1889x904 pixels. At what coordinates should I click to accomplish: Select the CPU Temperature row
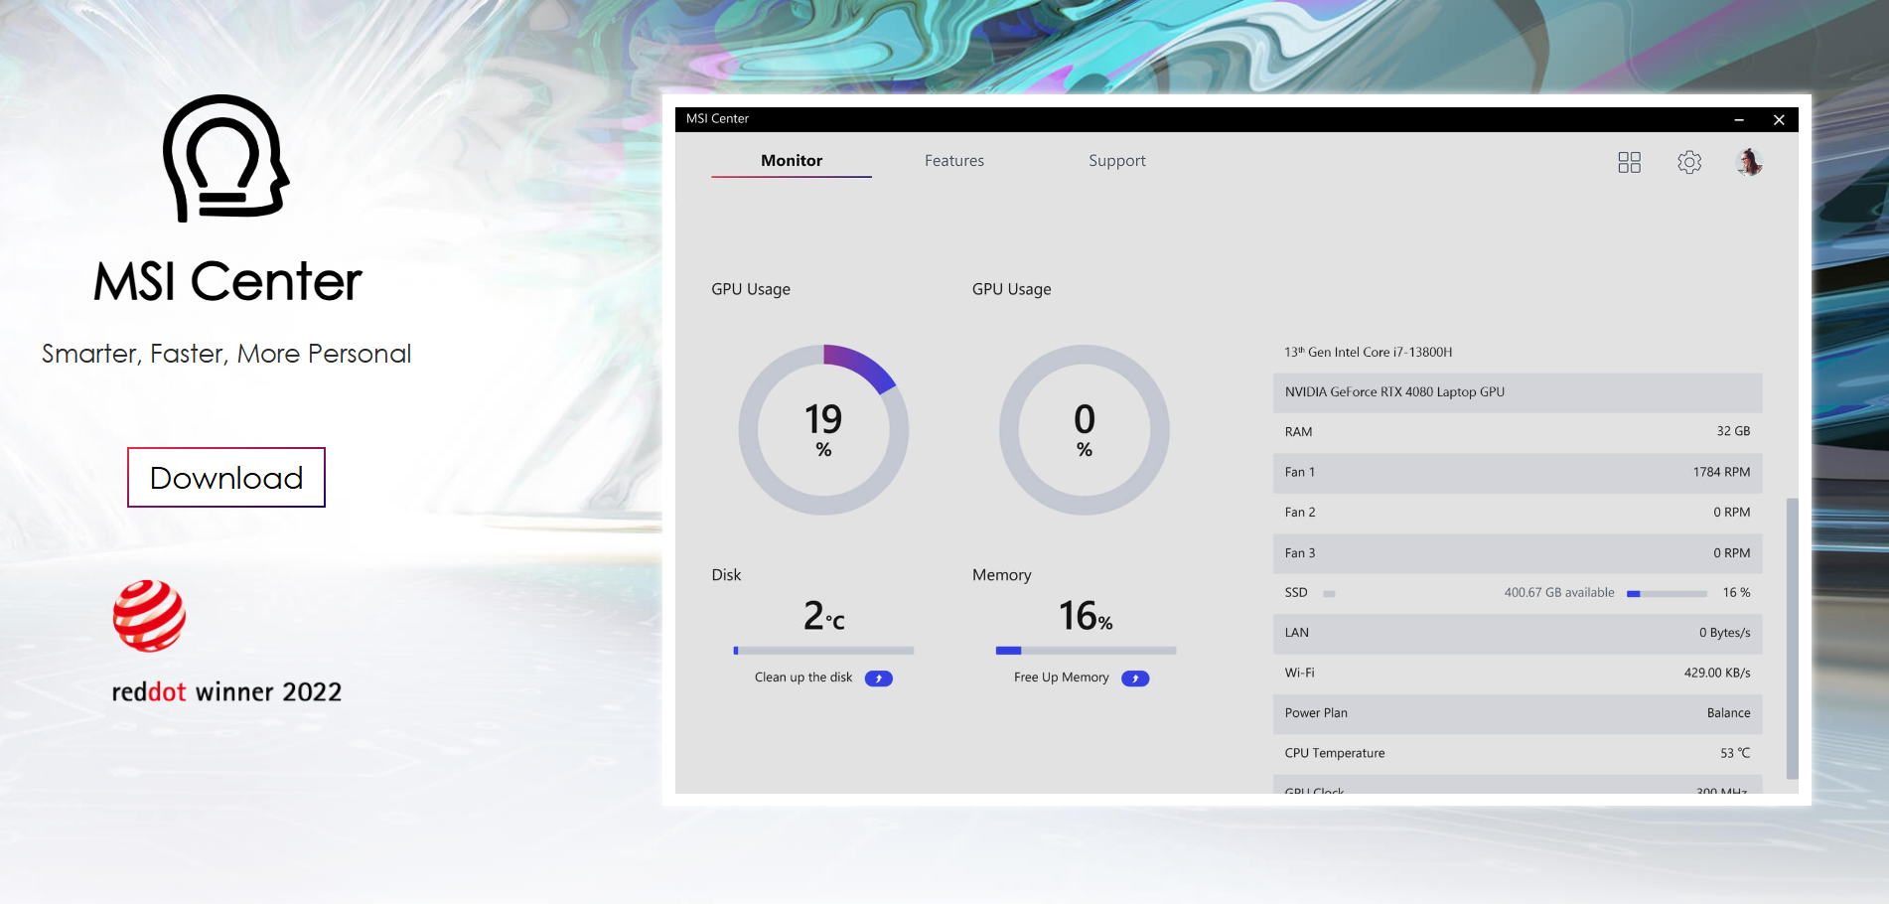(x=1518, y=754)
